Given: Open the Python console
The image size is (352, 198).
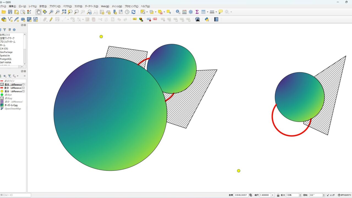Looking at the screenshot, I should (207, 20).
